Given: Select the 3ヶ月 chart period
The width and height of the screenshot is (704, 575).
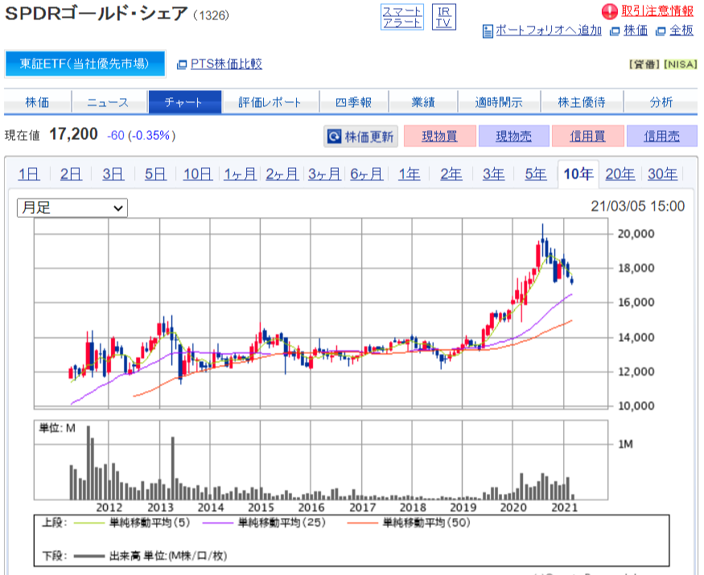Looking at the screenshot, I should click(x=324, y=174).
